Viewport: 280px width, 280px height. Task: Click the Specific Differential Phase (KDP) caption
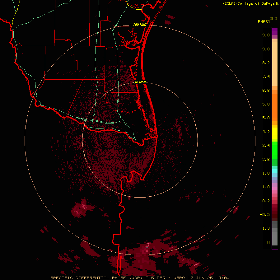click(x=97, y=278)
